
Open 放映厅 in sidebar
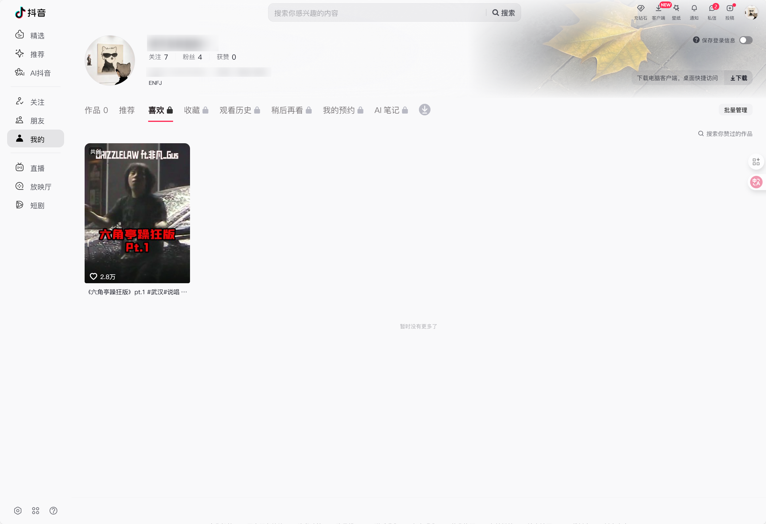tap(36, 187)
